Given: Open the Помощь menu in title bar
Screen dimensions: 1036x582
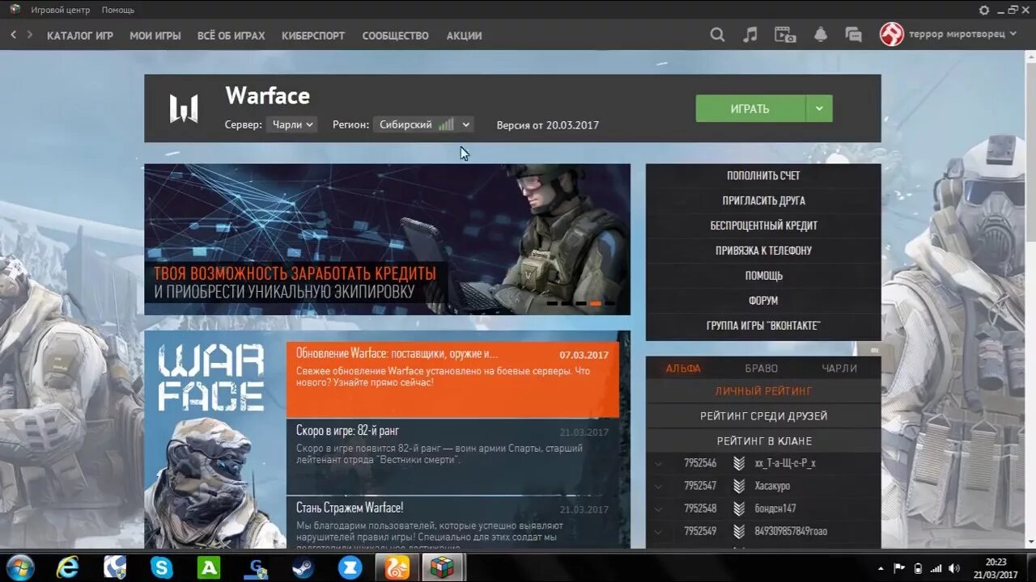Looking at the screenshot, I should (118, 10).
